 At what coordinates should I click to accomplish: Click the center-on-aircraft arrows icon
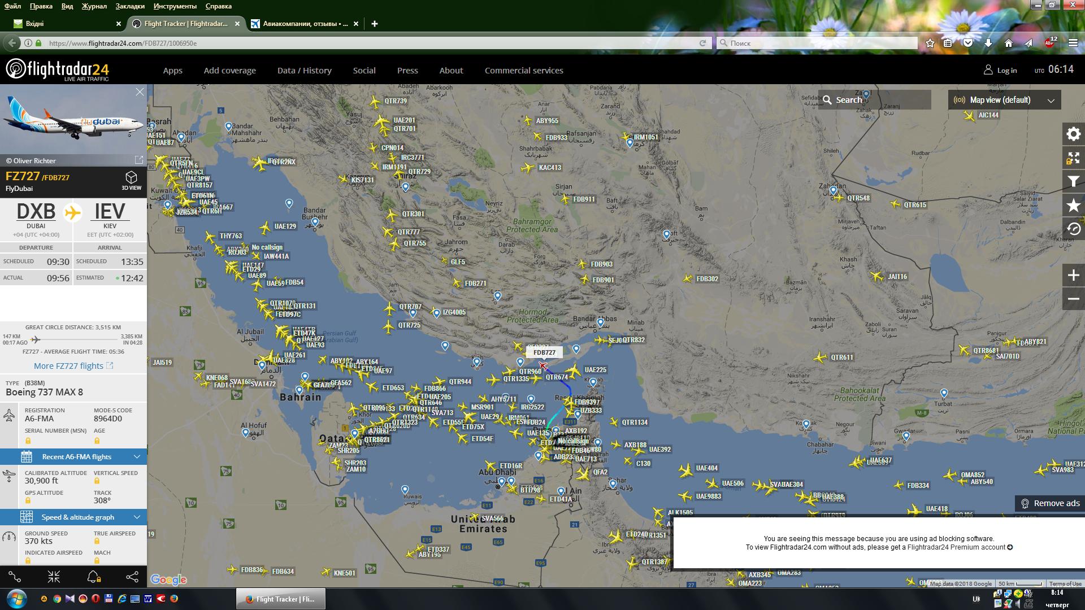point(54,577)
